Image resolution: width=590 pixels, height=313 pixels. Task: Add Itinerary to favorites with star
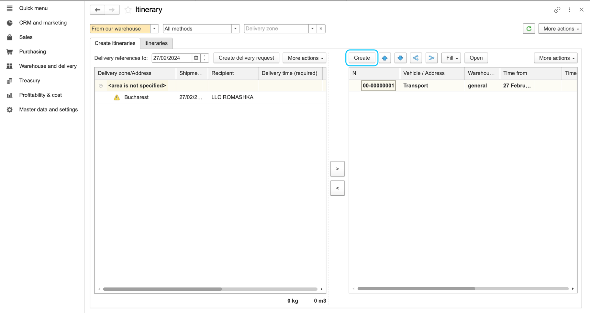[x=128, y=10]
